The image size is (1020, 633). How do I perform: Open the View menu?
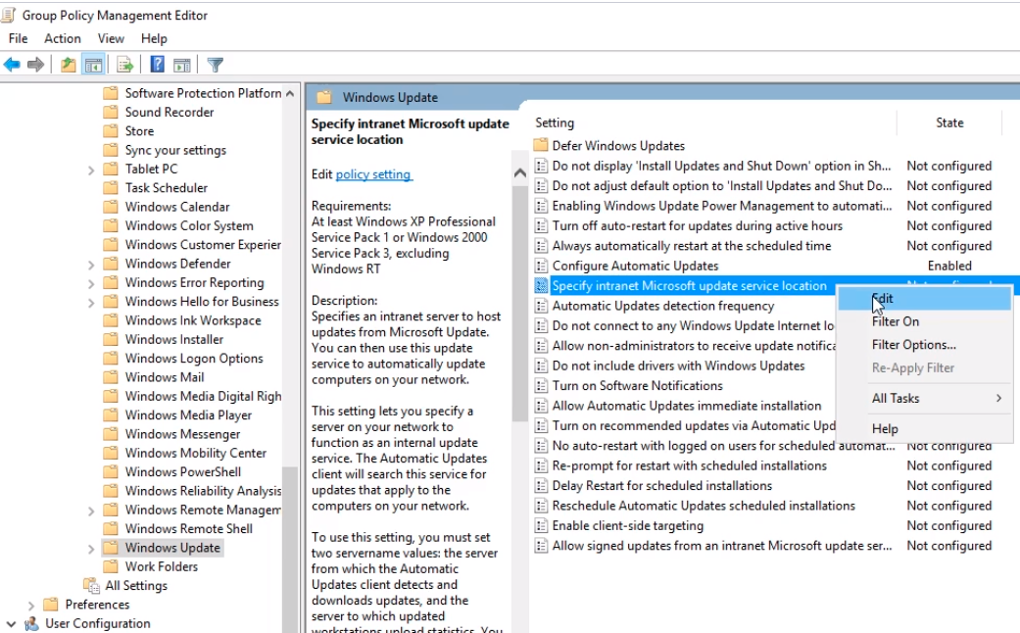(x=111, y=38)
